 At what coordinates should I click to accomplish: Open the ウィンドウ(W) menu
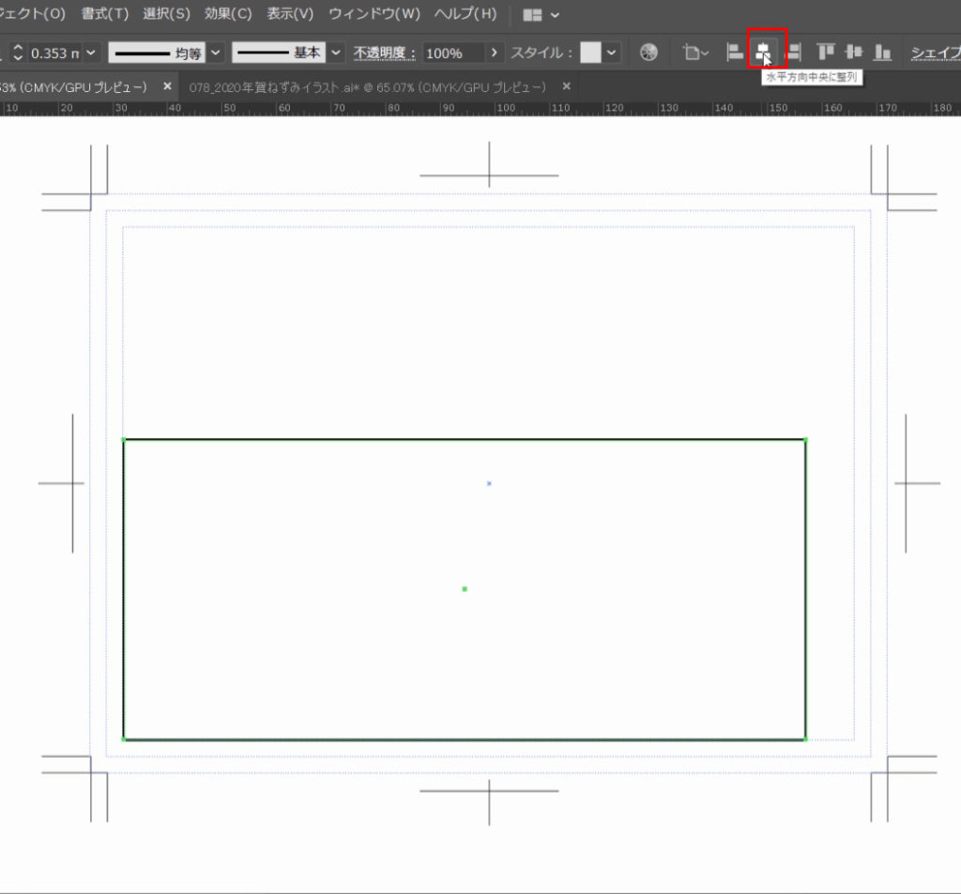click(x=374, y=14)
